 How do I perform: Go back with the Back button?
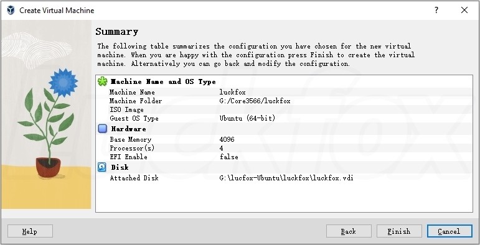349,231
